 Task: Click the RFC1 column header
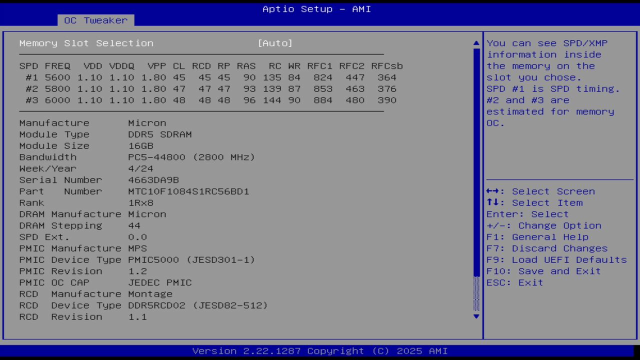[320, 66]
